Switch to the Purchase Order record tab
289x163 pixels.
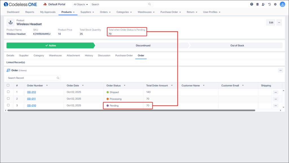coord(124,55)
